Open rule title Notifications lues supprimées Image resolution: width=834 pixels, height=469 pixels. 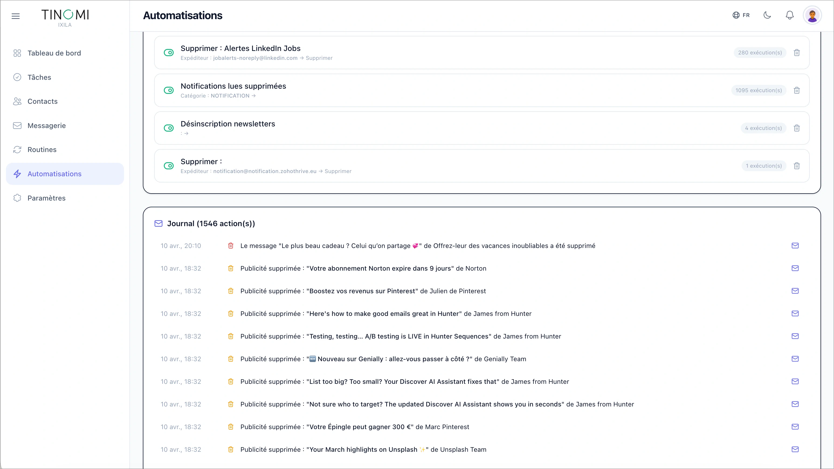(233, 86)
